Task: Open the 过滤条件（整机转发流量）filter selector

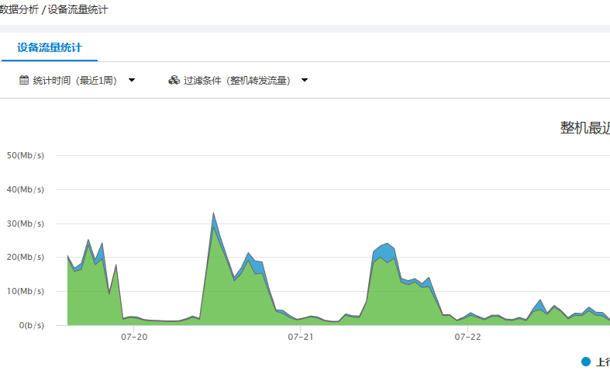Action: (236, 80)
